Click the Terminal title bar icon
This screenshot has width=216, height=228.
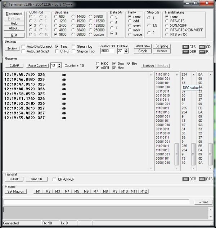click(x=4, y=3)
